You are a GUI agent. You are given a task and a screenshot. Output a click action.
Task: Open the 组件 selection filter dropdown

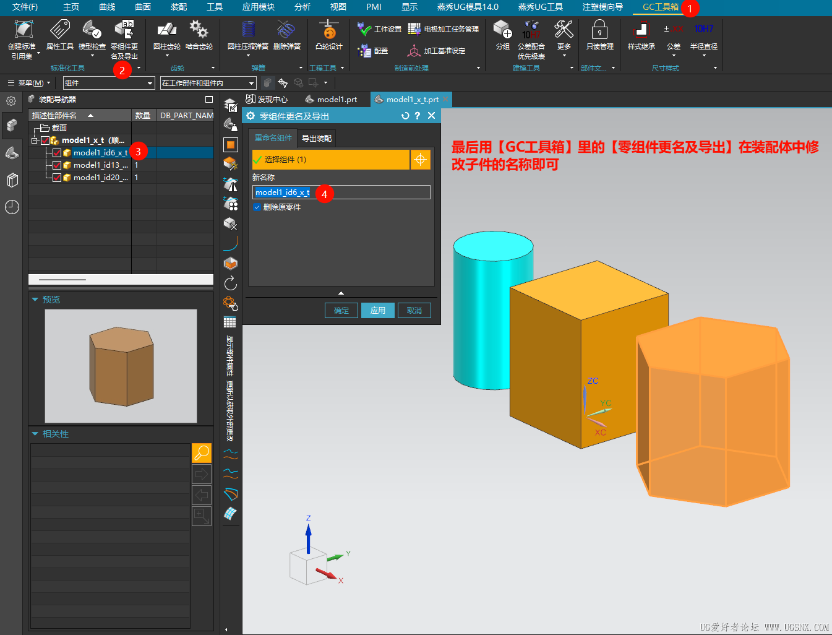pyautogui.click(x=109, y=83)
